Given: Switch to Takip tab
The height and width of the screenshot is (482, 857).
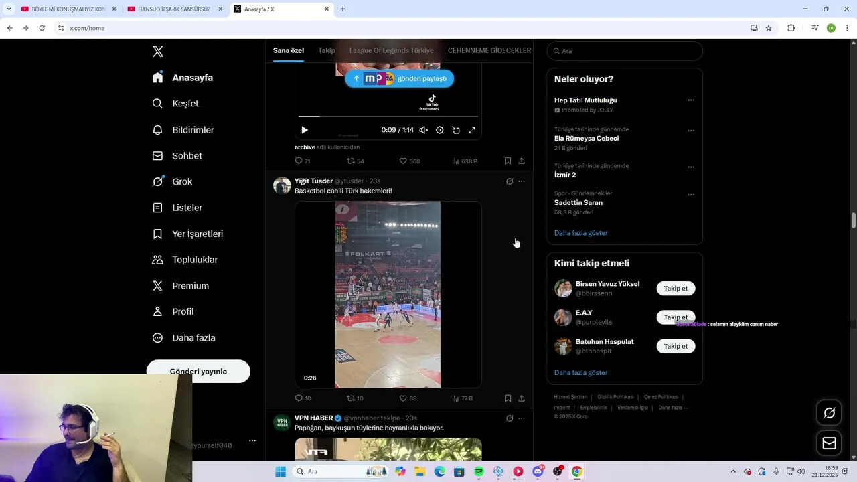Looking at the screenshot, I should tap(327, 50).
